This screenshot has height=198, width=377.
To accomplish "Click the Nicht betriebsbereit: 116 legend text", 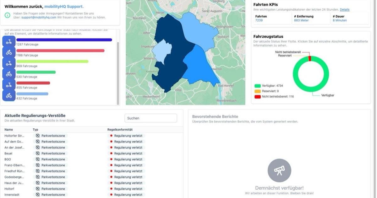I will [x=278, y=97].
